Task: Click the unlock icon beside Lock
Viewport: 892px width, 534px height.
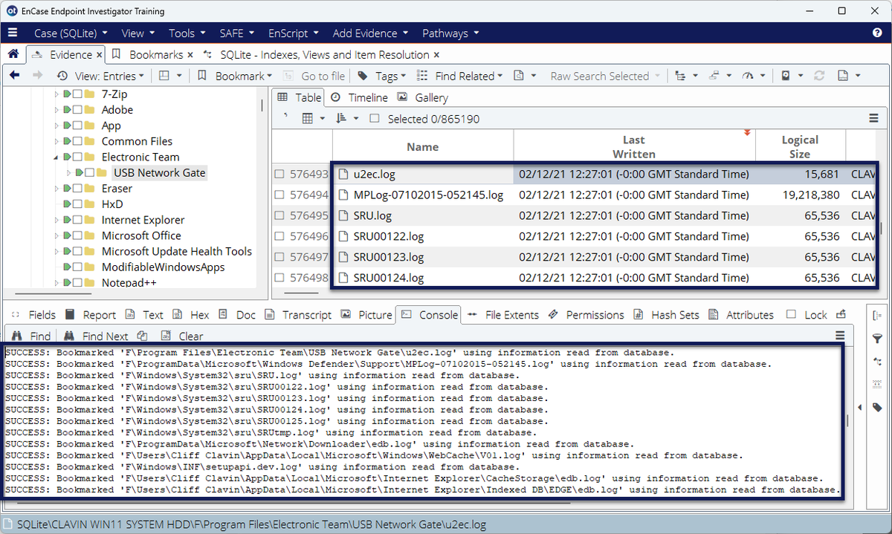Action: 841,314
